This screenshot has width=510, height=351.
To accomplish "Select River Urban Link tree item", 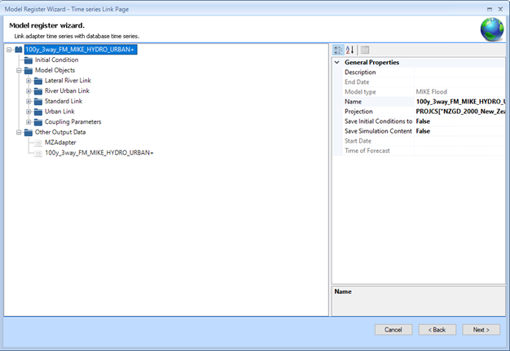I will click(x=67, y=91).
